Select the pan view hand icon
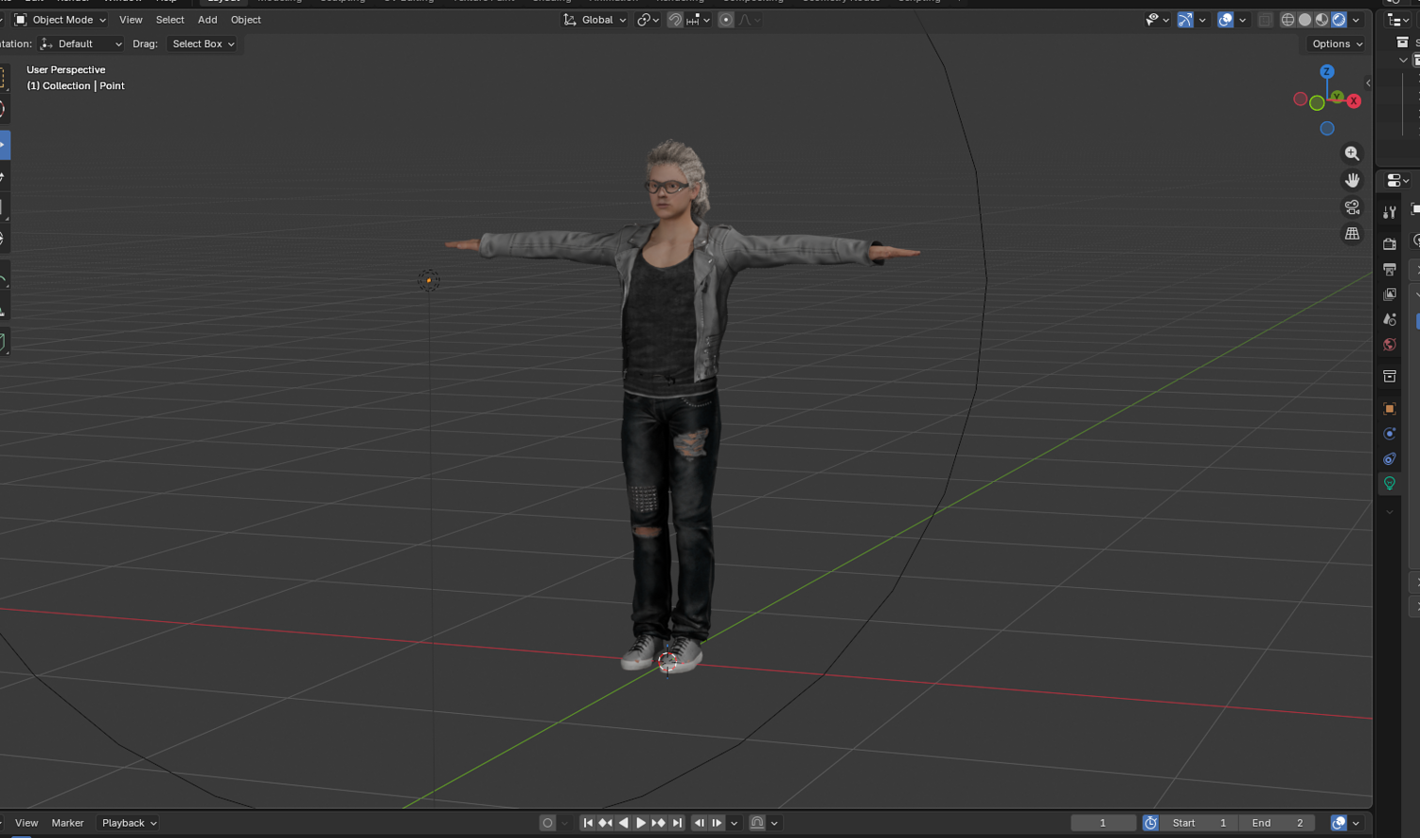This screenshot has width=1420, height=838. (1352, 180)
